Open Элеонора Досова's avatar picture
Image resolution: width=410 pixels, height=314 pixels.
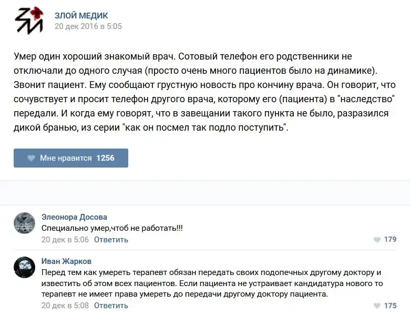(x=24, y=223)
